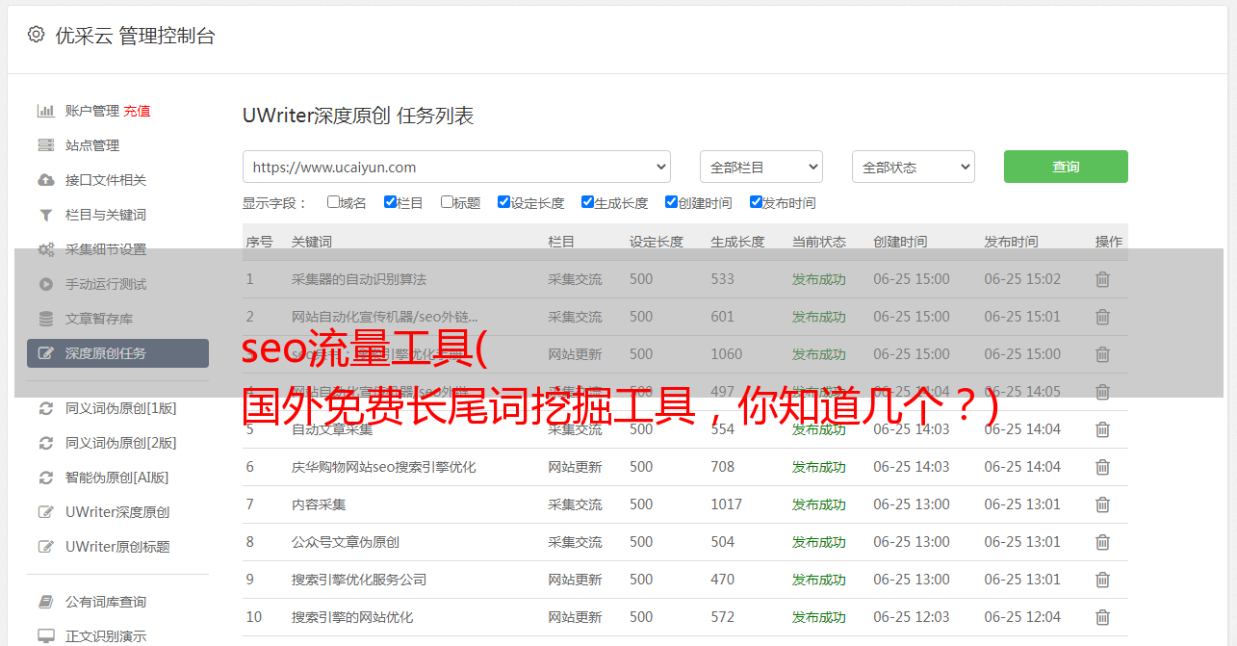Click the 当前状态 column header
Image resolution: width=1237 pixels, height=646 pixels.
pyautogui.click(x=819, y=242)
